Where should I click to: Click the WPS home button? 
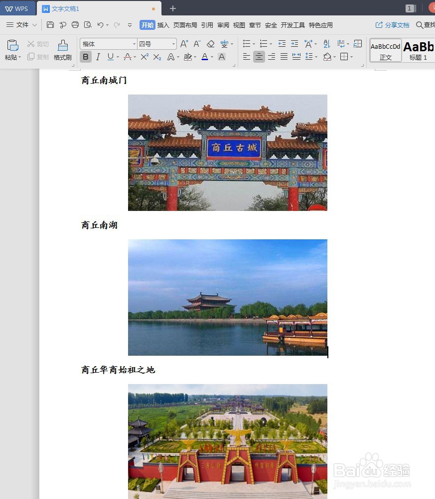[17, 8]
